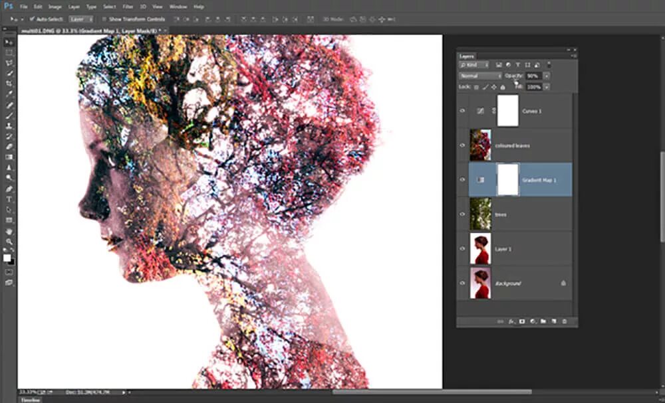Viewport: 665px width, 403px height.
Task: Hide the trees layer
Action: (x=463, y=214)
